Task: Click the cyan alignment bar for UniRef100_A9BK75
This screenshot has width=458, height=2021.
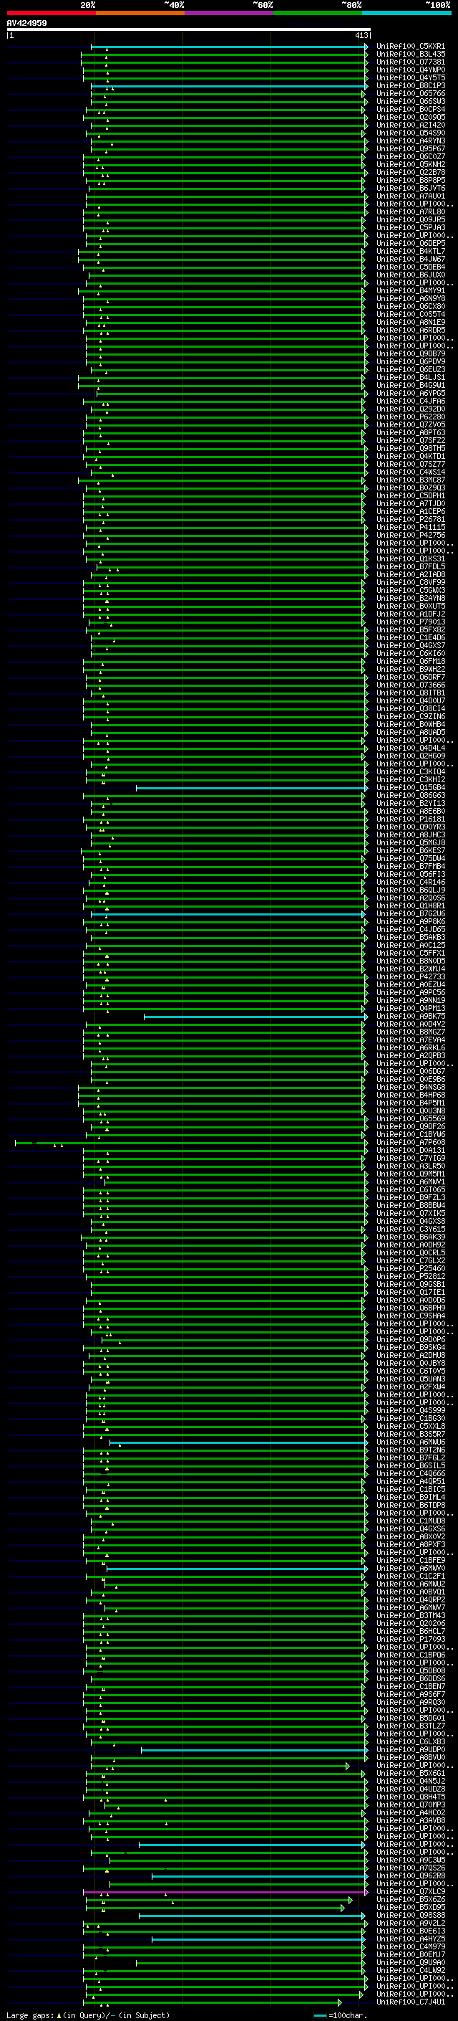Action: coord(255,1017)
